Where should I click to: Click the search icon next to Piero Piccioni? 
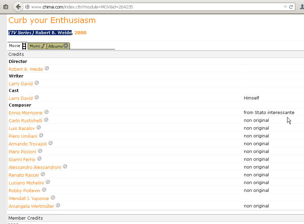coord(40,151)
